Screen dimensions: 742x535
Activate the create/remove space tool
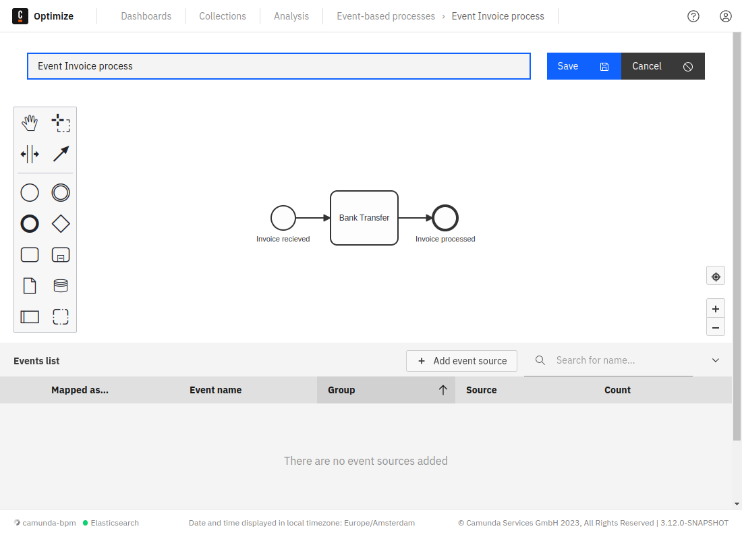(30, 154)
